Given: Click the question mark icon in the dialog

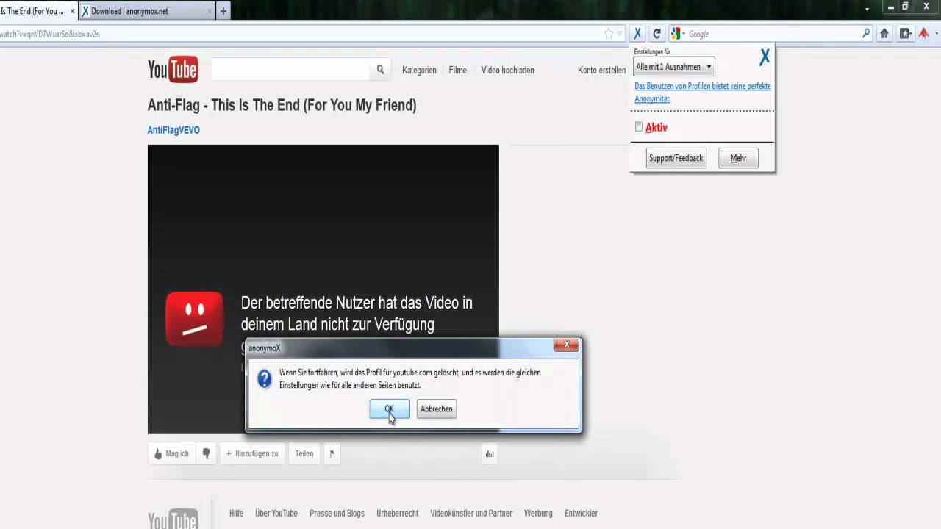Looking at the screenshot, I should 264,379.
